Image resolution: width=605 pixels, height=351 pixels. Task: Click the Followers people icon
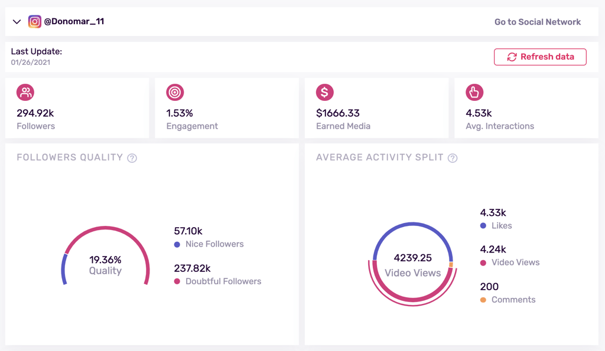(x=26, y=93)
